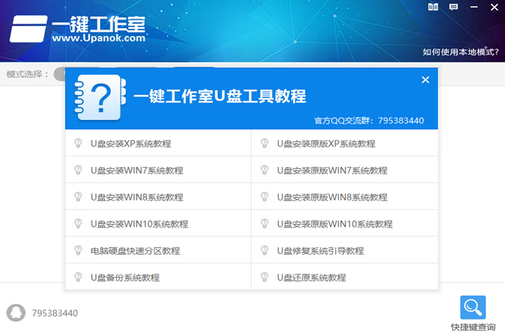Click the lightbulb icon beside U盘修复系统引导教程
This screenshot has width=505, height=336.
[x=265, y=251]
